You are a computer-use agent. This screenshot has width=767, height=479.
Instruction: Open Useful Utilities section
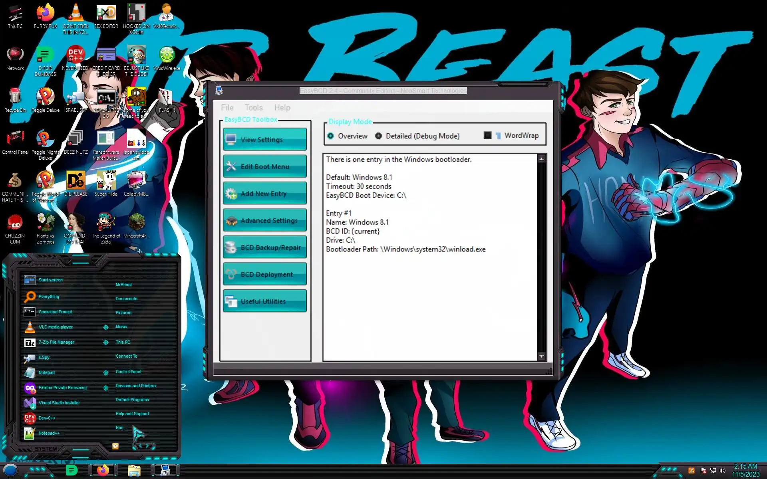[264, 301]
